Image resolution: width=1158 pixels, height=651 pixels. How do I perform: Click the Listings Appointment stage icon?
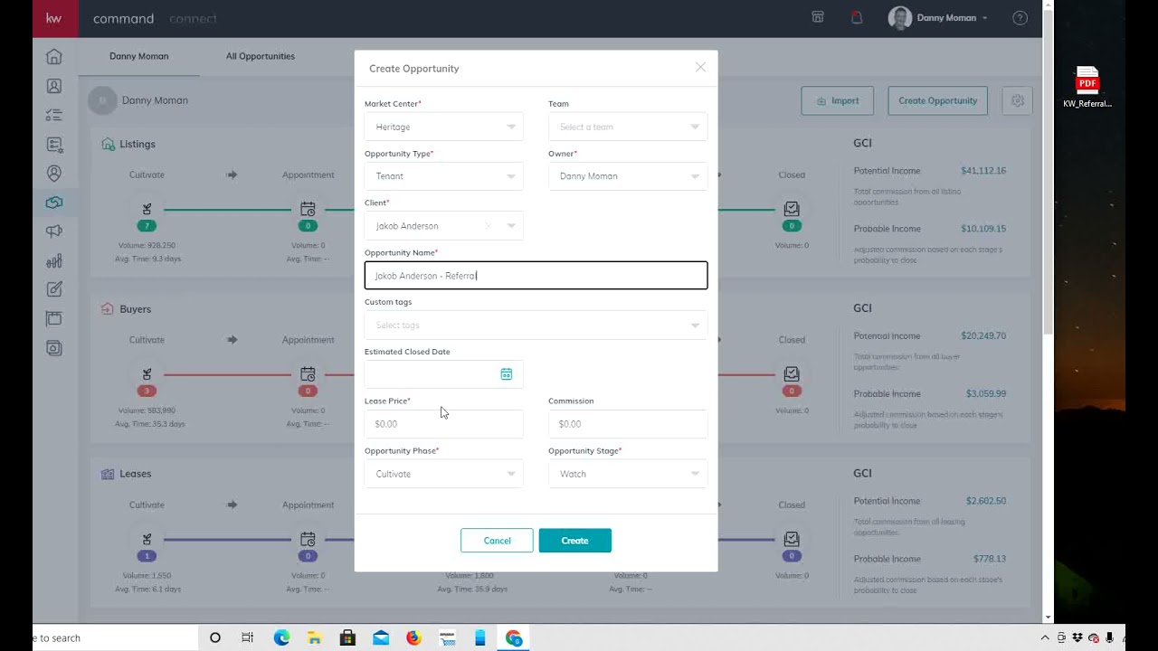pos(308,209)
